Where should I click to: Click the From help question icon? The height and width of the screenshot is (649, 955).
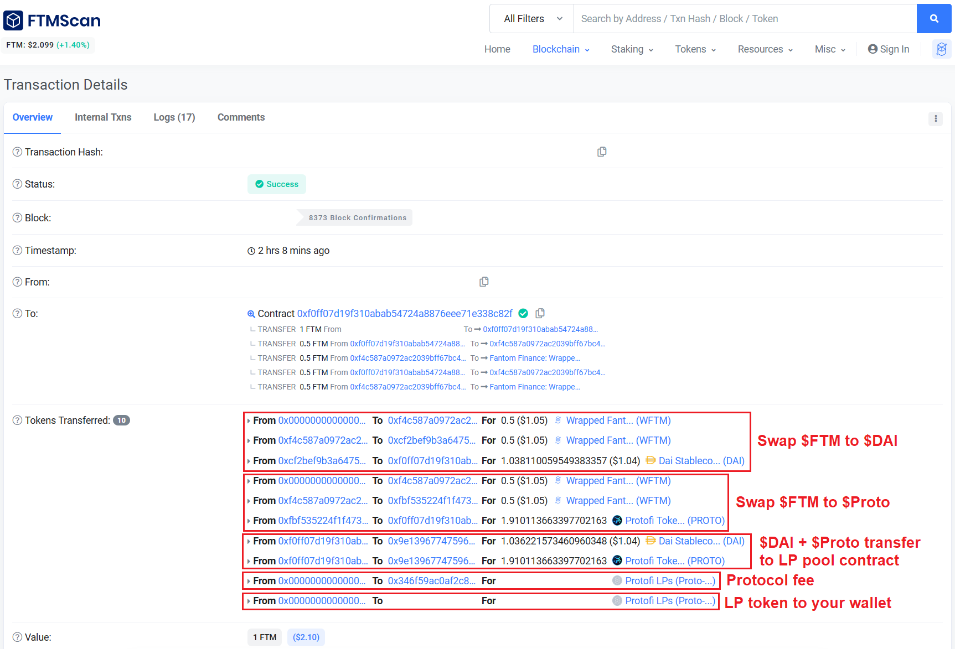[x=17, y=282]
